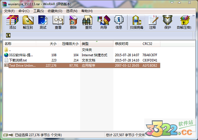Click WinRAR title bar books icon

pos(4,4)
